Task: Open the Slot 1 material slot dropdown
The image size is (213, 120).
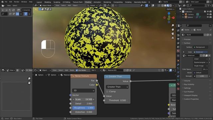Action: pyautogui.click(x=96, y=70)
